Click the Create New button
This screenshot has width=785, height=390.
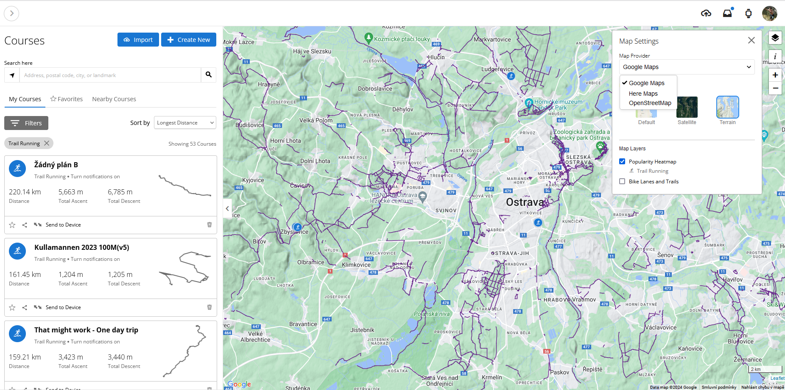pyautogui.click(x=188, y=39)
